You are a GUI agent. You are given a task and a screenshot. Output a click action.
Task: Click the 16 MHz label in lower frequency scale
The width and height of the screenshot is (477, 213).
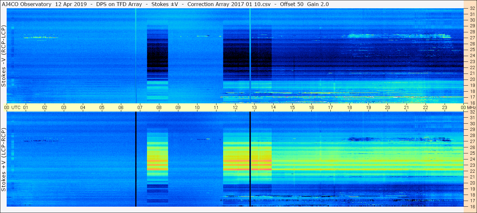click(x=472, y=206)
